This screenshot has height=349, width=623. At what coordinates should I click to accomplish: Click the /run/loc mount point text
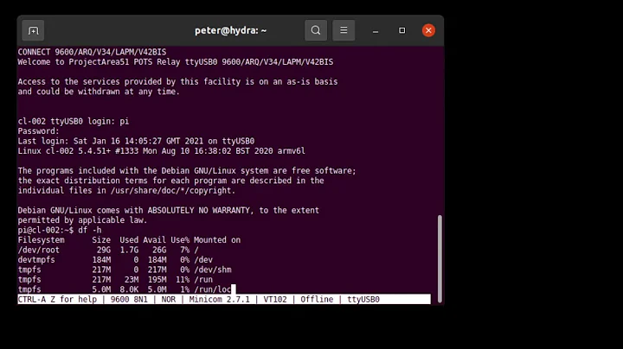[213, 290]
